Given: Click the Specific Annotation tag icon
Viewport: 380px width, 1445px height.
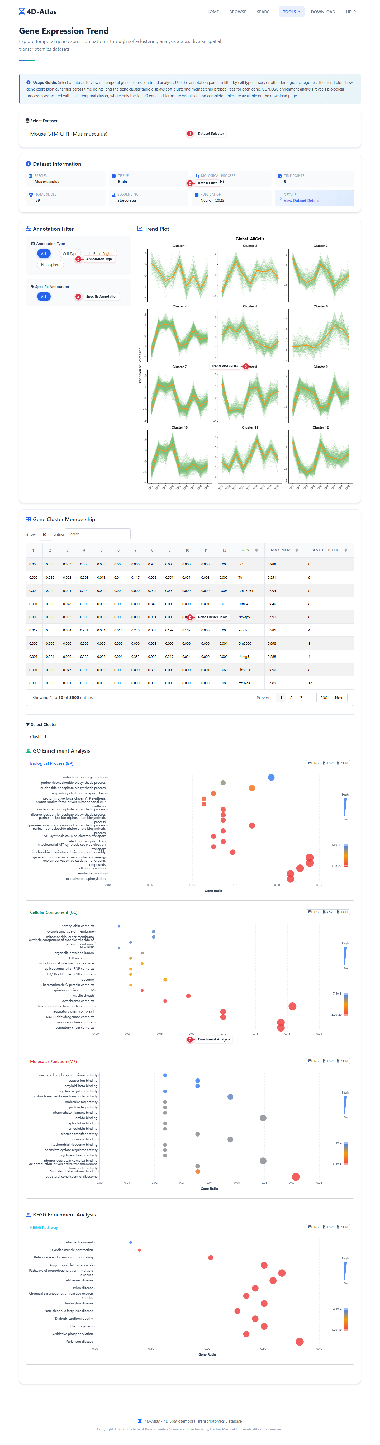Looking at the screenshot, I should click(32, 287).
